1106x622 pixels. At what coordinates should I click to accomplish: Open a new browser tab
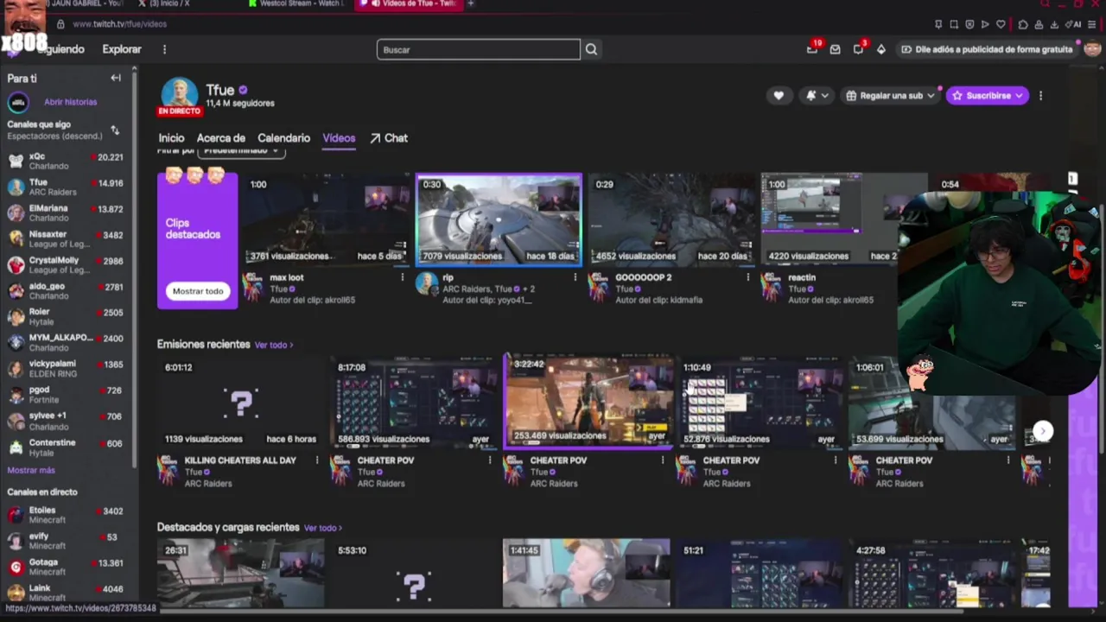tap(470, 3)
